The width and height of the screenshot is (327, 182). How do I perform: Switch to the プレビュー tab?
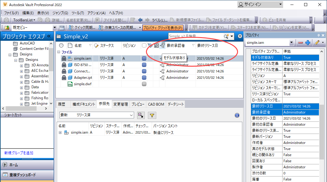point(138,104)
